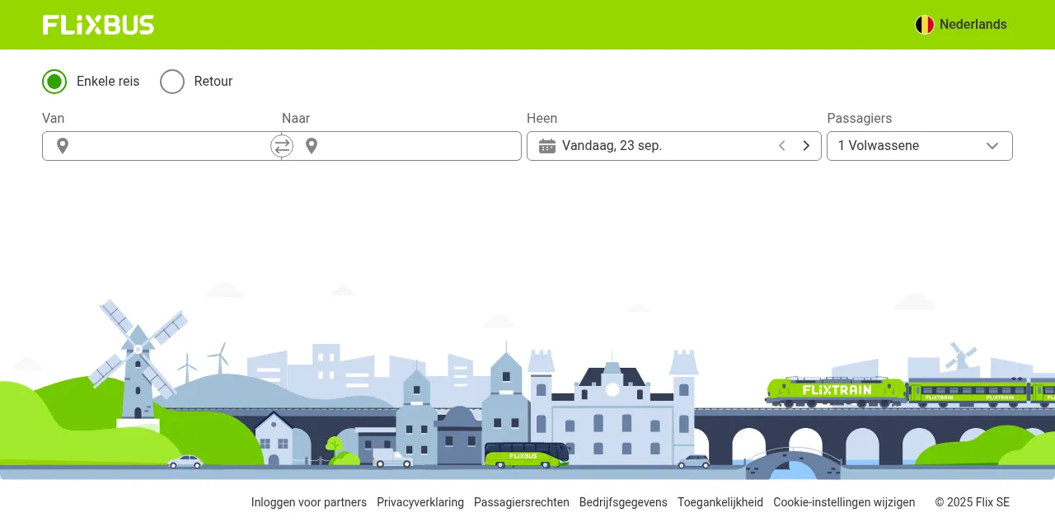
Task: Open the Bedrijfsgegevens link
Action: coord(623,502)
